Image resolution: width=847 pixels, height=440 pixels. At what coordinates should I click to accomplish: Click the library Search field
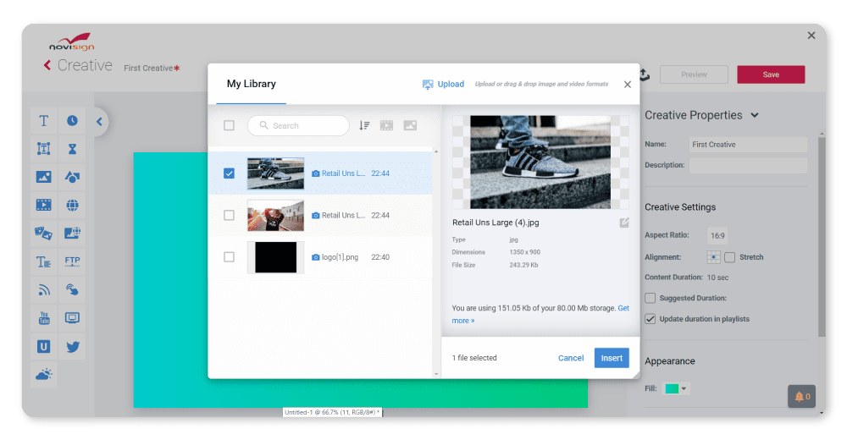pyautogui.click(x=301, y=125)
